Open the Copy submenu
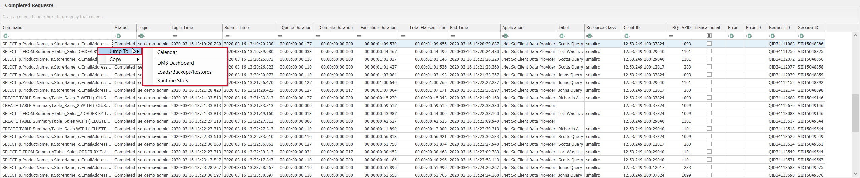The image size is (860, 178). pyautogui.click(x=120, y=59)
